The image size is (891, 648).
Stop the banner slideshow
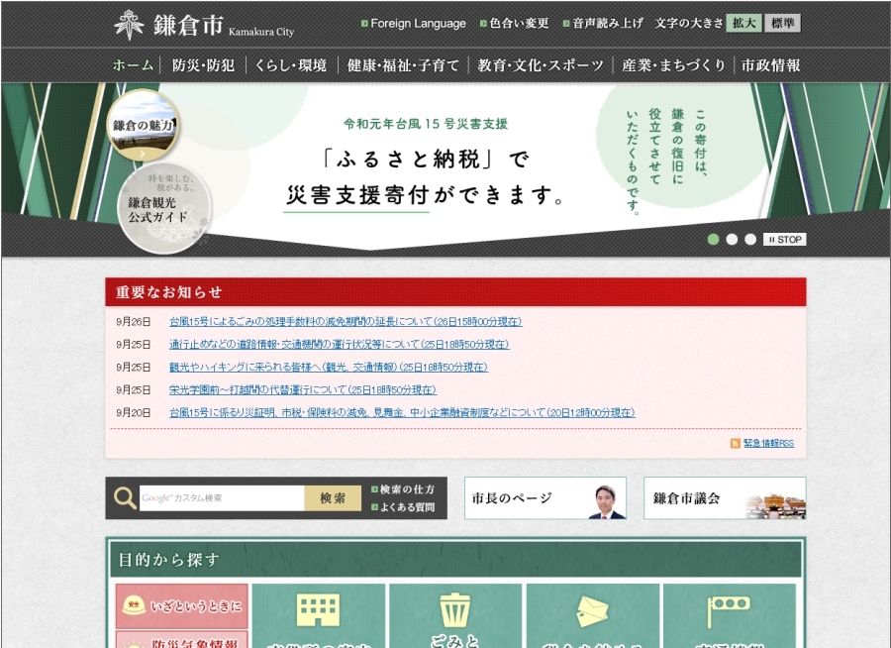tap(785, 240)
